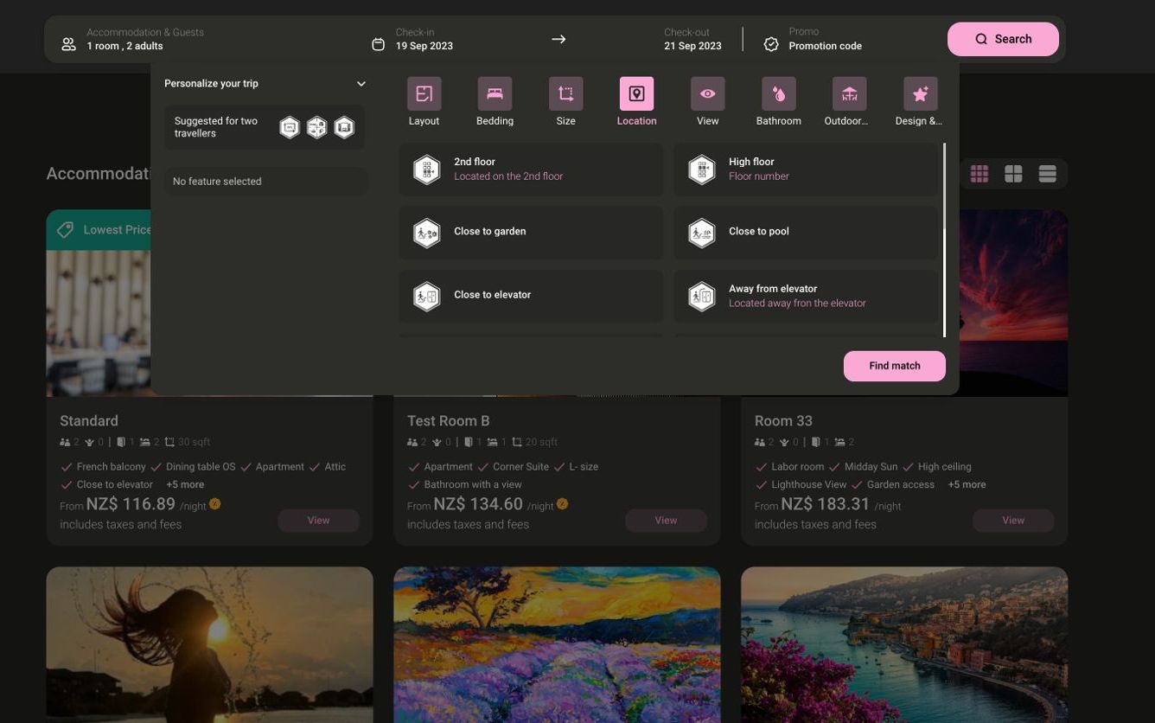Open the lavender field painting photo

(x=557, y=644)
